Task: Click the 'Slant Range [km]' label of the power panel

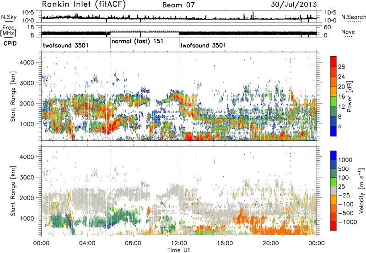Action: 13,97
